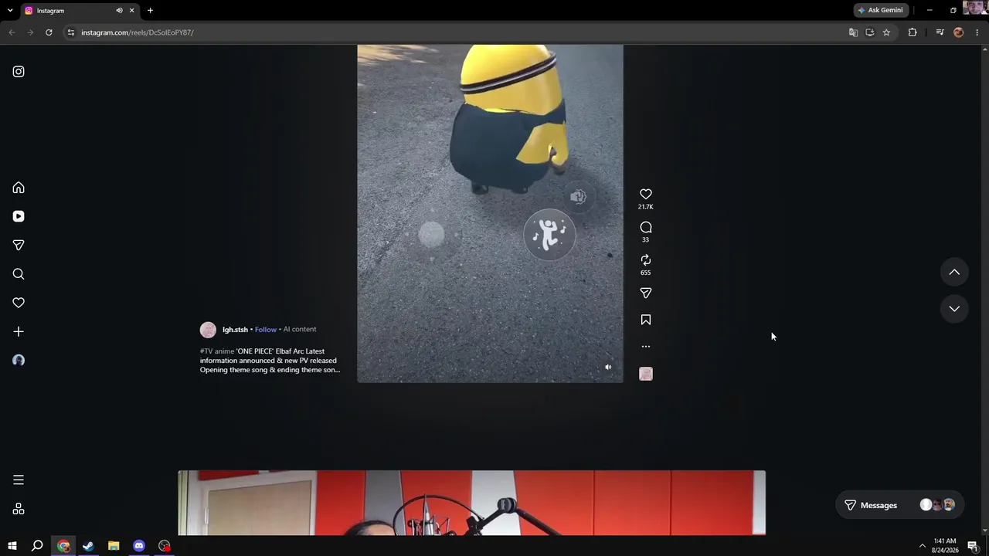Click the #TV hashtag in caption
The width and height of the screenshot is (989, 556).
click(206, 351)
